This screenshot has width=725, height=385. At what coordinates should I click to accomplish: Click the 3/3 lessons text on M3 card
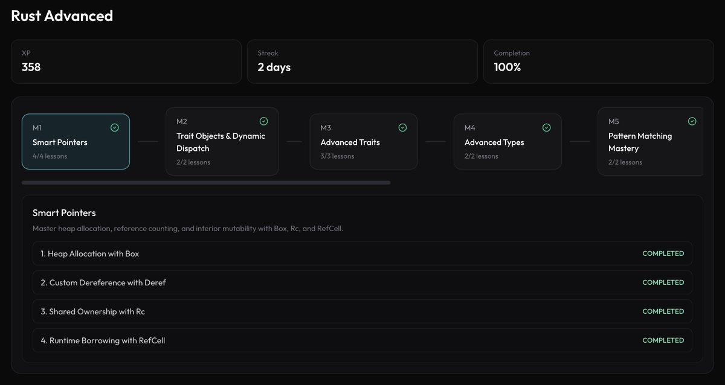click(x=337, y=156)
